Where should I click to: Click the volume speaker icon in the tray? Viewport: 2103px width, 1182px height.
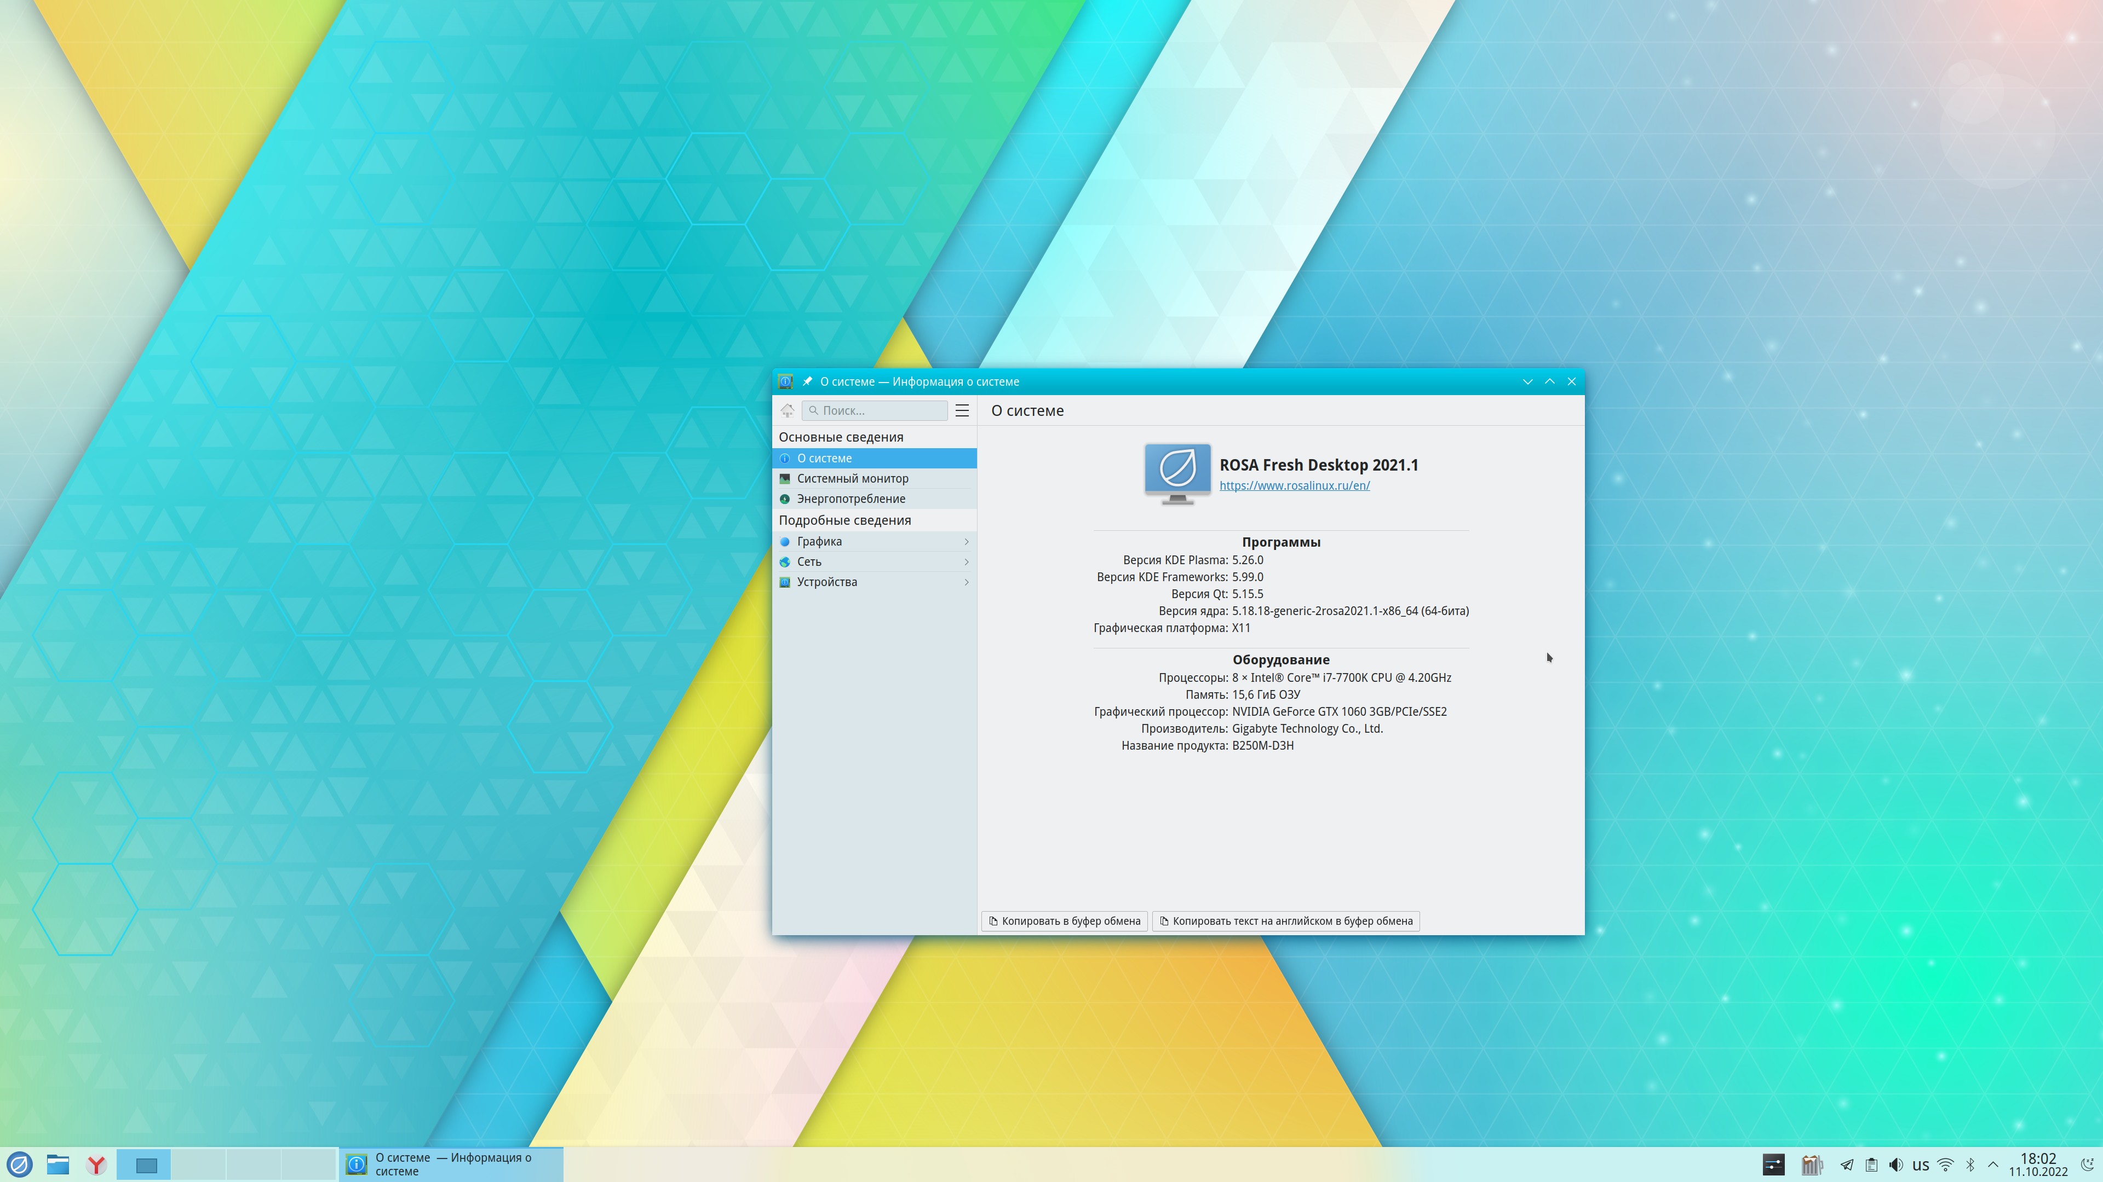[1895, 1165]
